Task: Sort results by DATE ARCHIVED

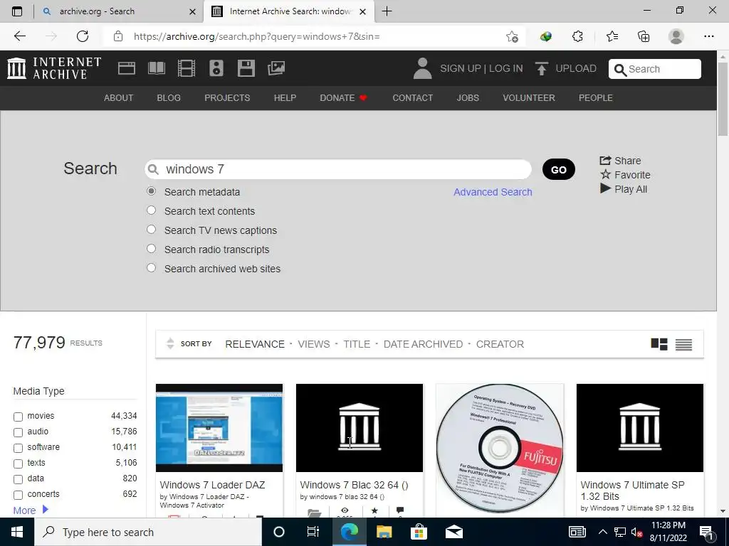Action: pos(423,344)
